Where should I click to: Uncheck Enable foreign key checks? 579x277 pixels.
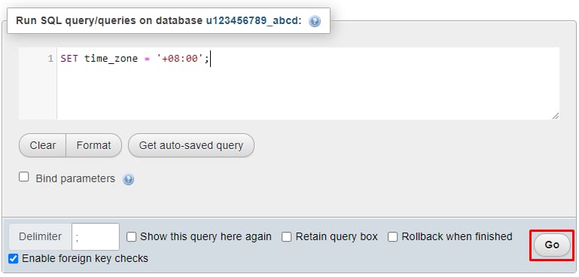point(14,258)
